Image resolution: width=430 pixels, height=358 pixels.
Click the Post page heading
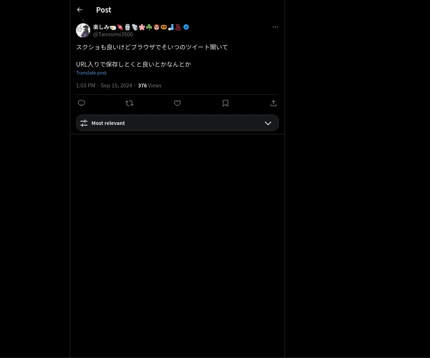point(104,10)
